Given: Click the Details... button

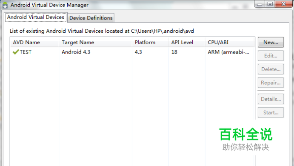Looking at the screenshot, I should coord(271,99).
